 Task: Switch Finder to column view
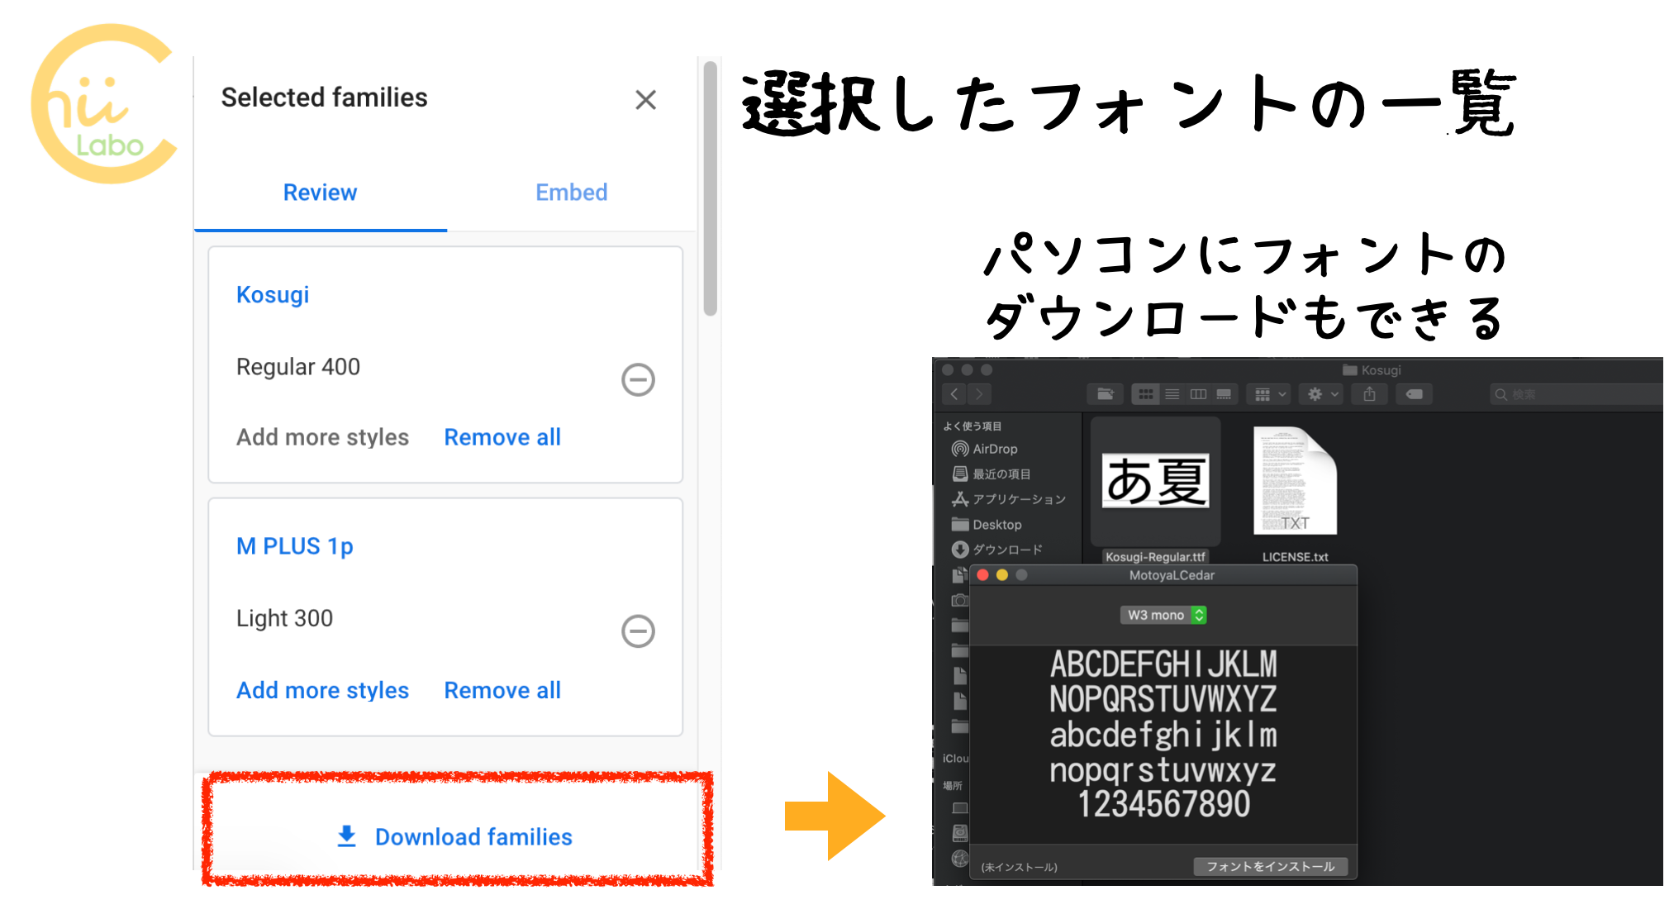[1198, 394]
